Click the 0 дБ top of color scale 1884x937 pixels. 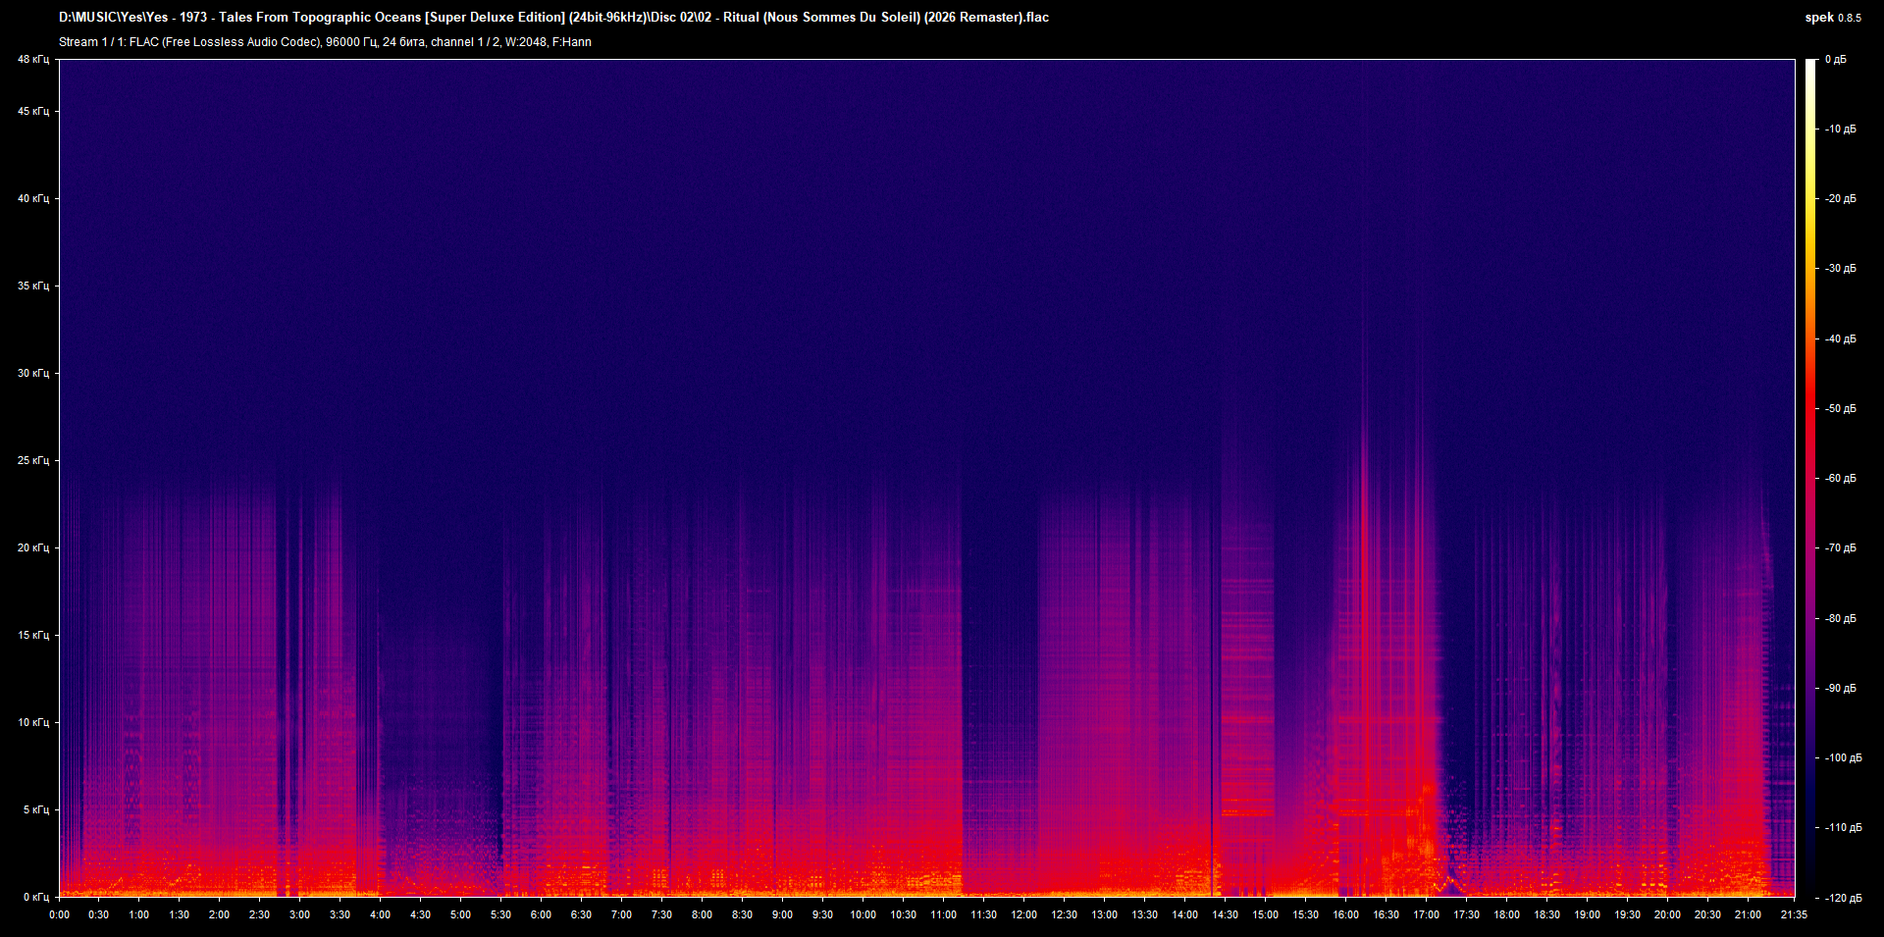coord(1836,60)
